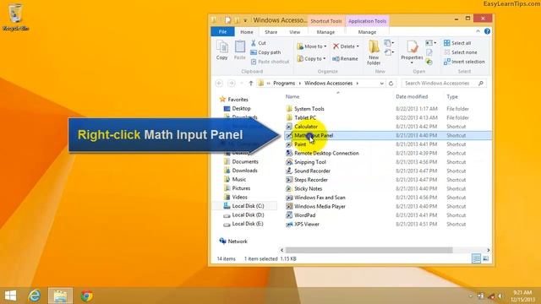Click the New folder icon

374,52
